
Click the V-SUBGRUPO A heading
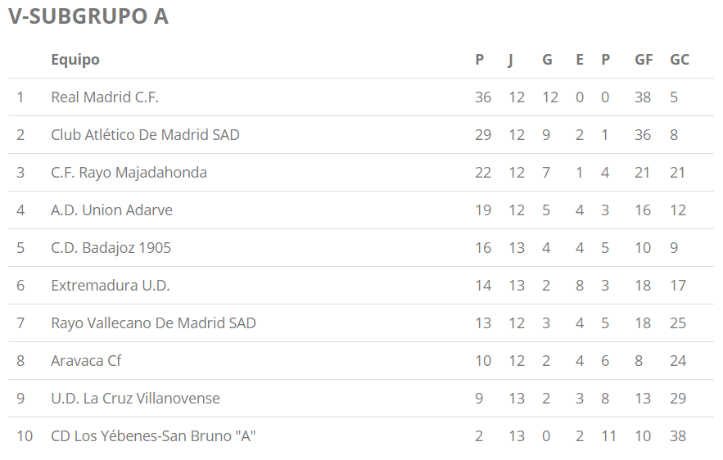(x=88, y=17)
